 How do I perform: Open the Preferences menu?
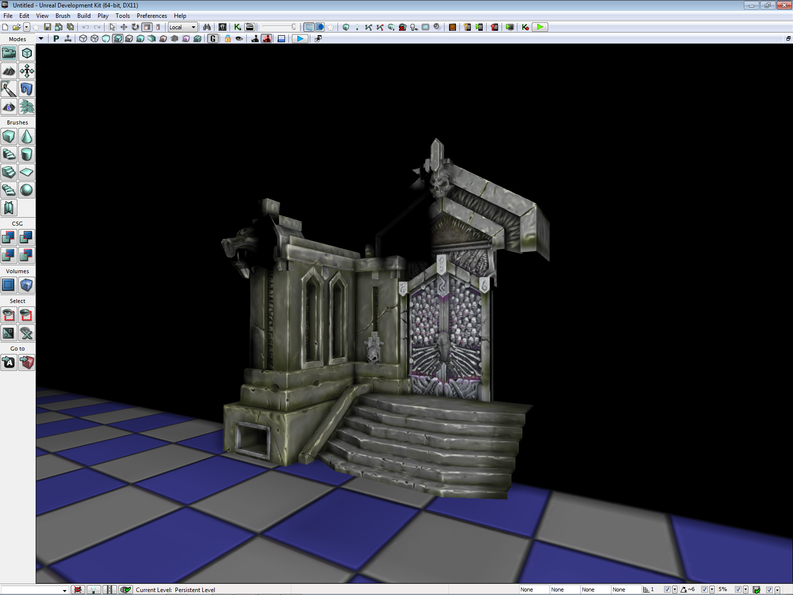point(152,16)
